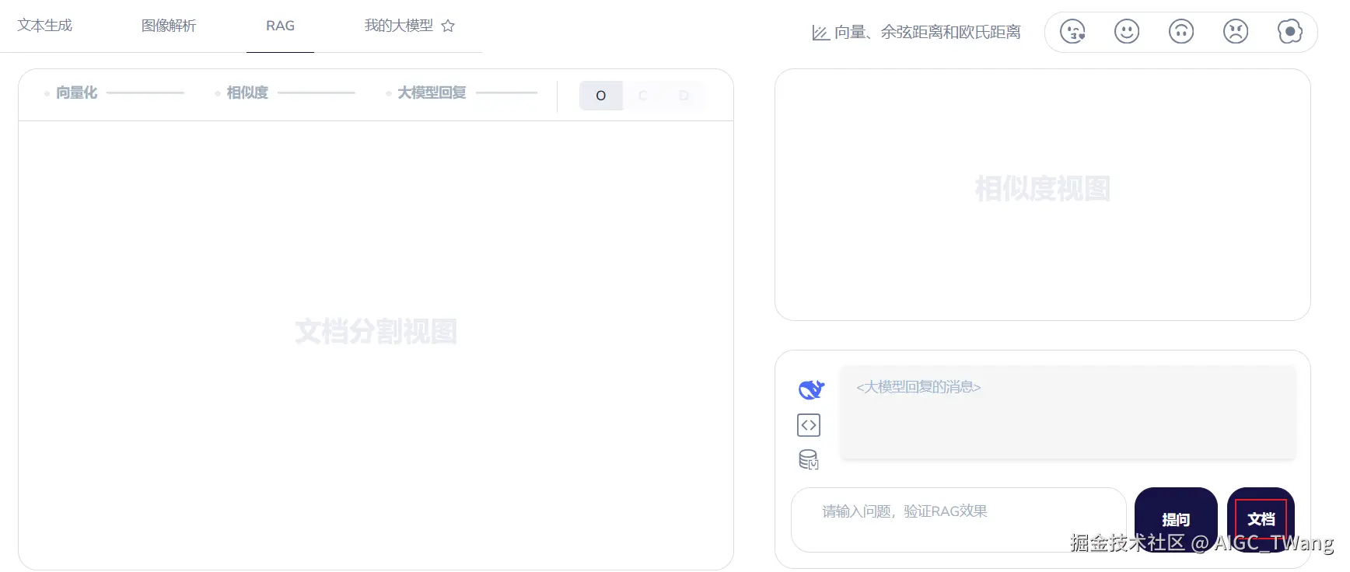The height and width of the screenshot is (572, 1350).
Task: Click the database icon under code icon
Action: [809, 460]
